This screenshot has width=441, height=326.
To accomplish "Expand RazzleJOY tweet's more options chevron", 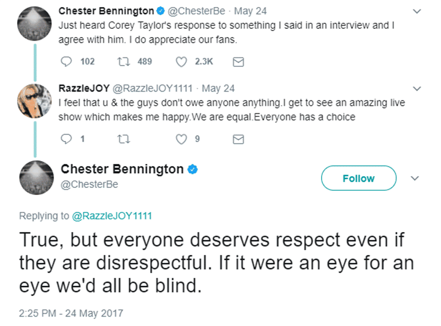I will tap(417, 89).
